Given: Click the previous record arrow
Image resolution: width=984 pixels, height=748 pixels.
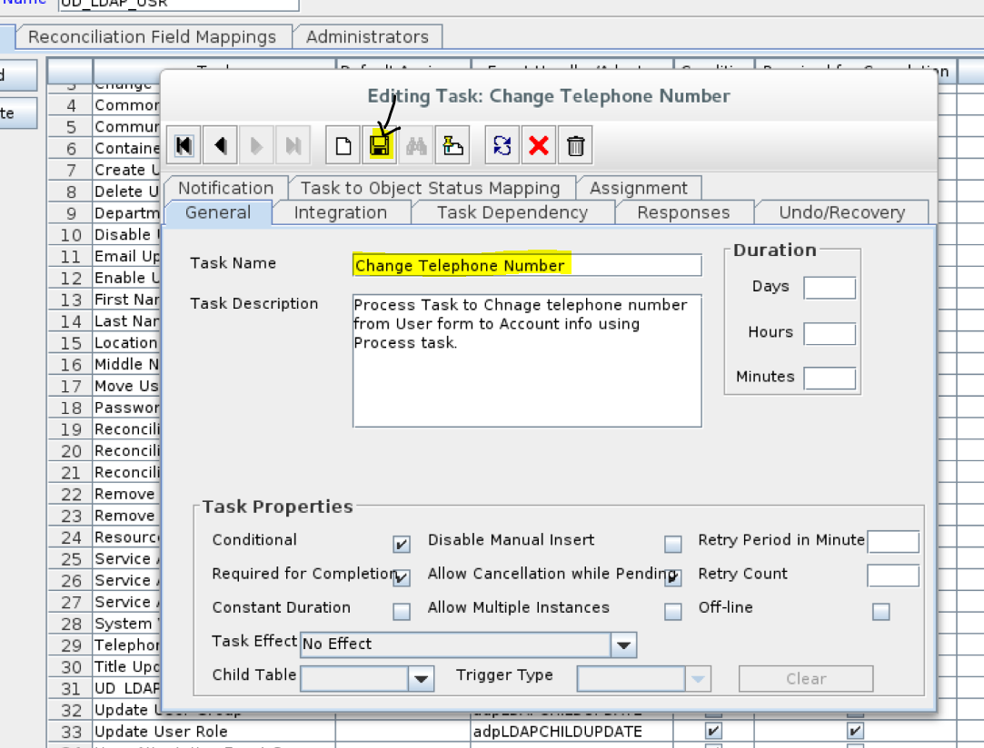Looking at the screenshot, I should (219, 144).
